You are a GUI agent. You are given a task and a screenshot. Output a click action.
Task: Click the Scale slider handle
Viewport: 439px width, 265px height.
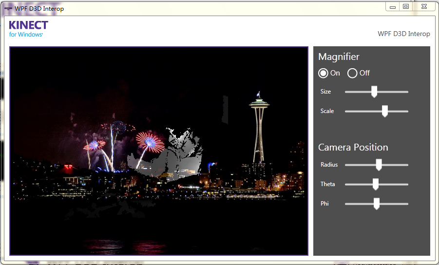click(x=384, y=111)
